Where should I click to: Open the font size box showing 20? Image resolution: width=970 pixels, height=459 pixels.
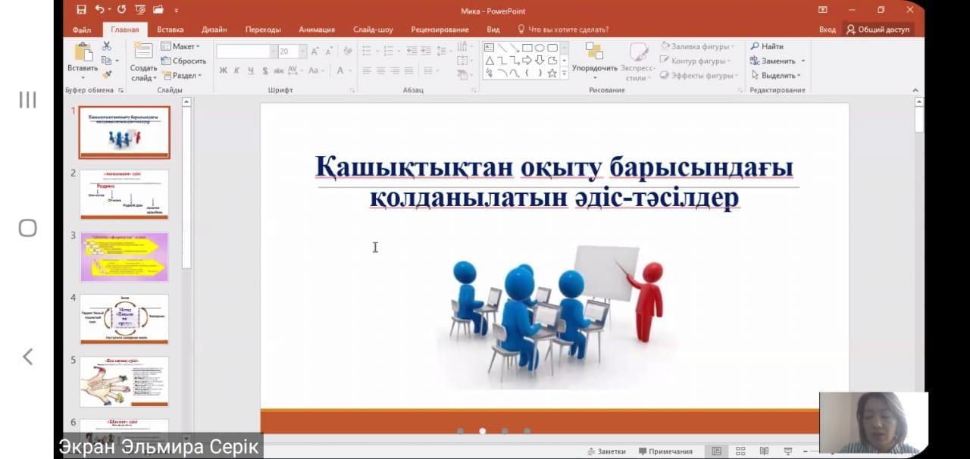click(292, 52)
